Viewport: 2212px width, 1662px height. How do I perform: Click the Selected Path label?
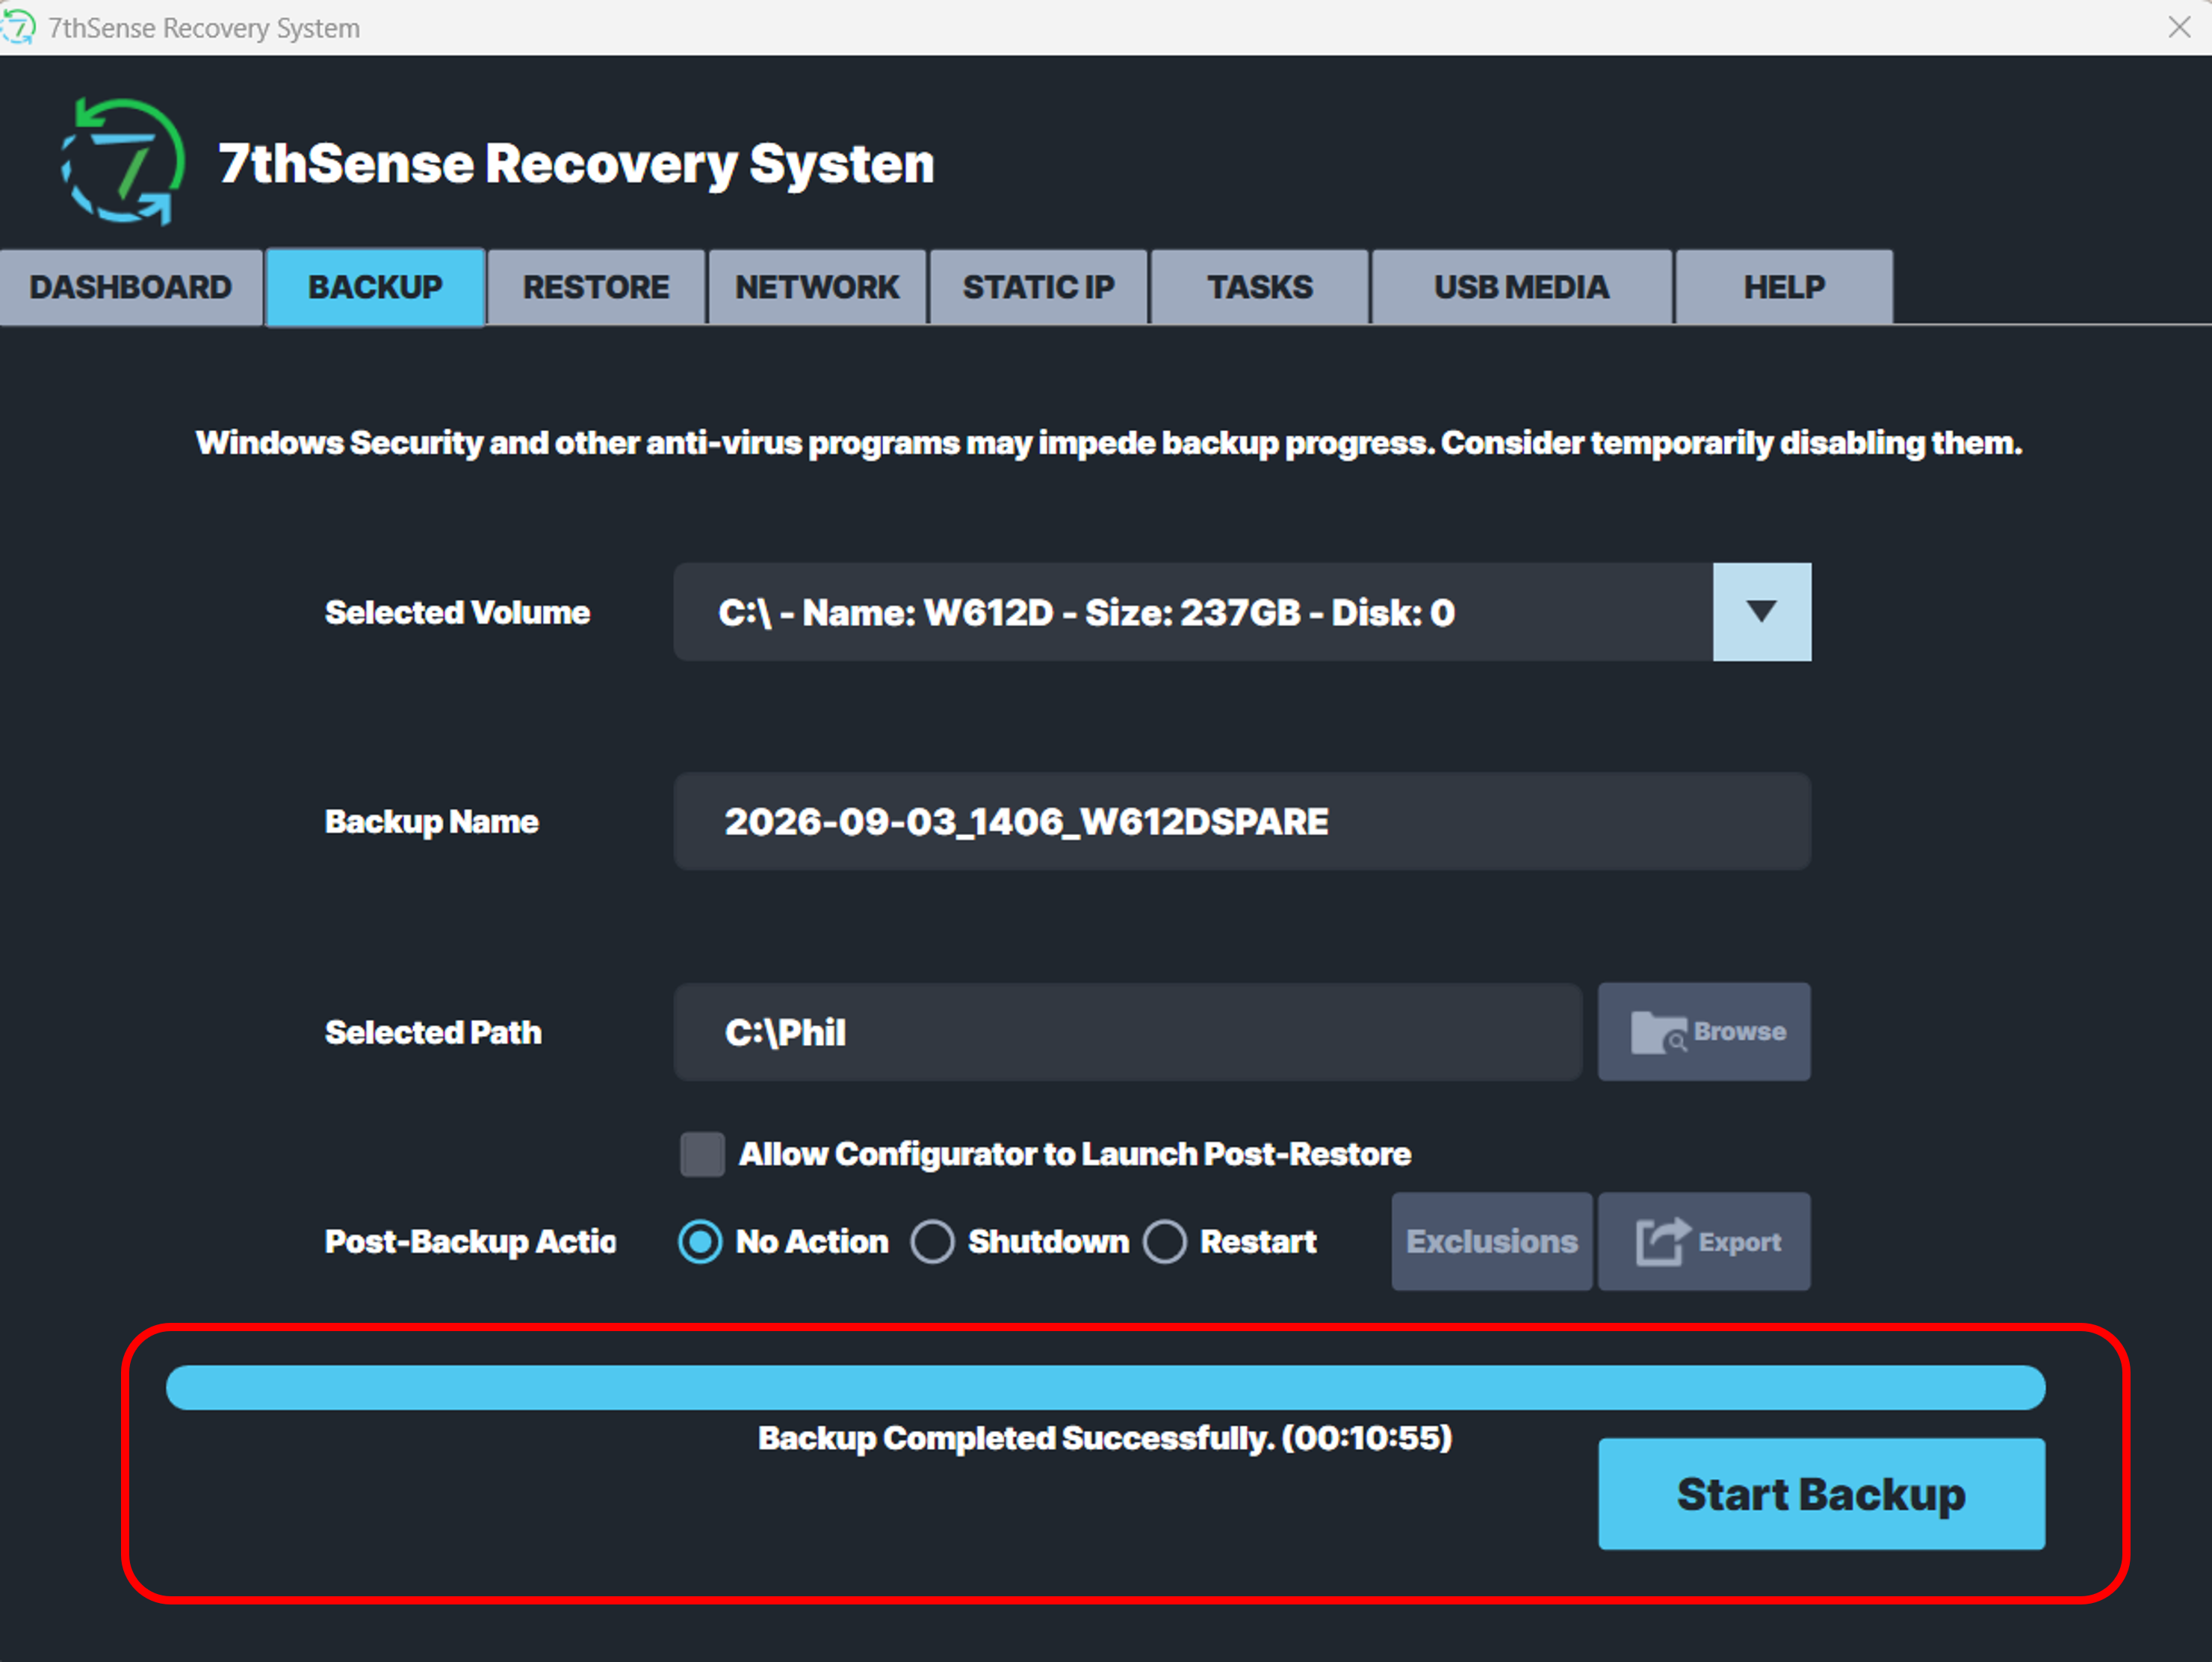coord(433,1032)
